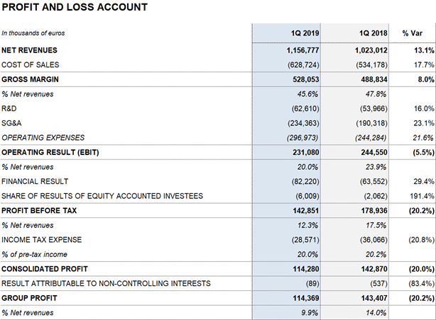Select the FINANCIAL RESULT label
Screen dimensions: 436x320
click(35, 181)
